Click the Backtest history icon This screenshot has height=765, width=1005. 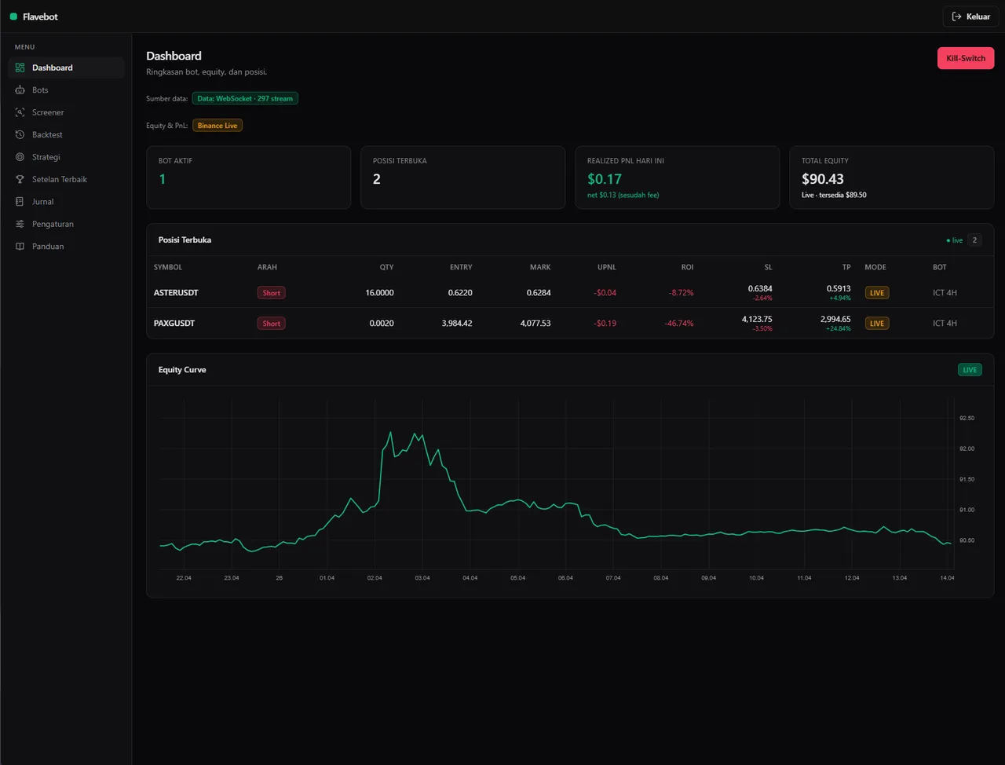[x=20, y=135]
